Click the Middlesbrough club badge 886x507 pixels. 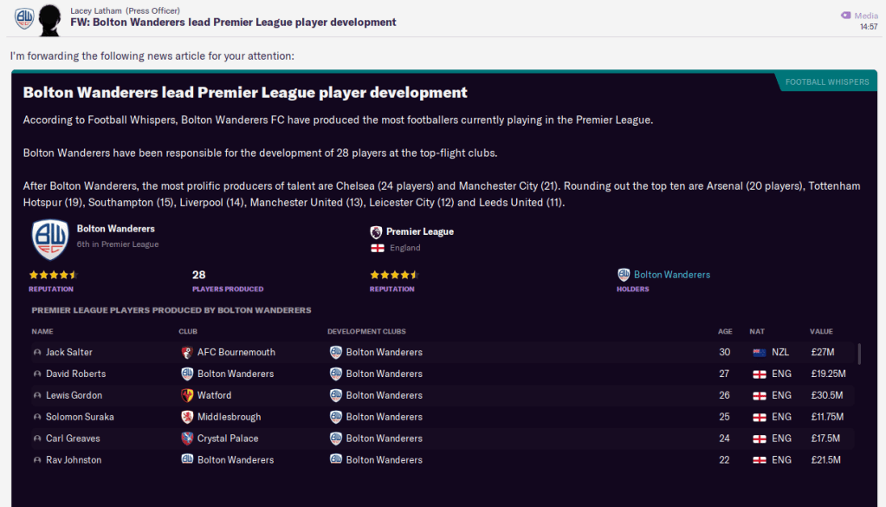pos(186,417)
